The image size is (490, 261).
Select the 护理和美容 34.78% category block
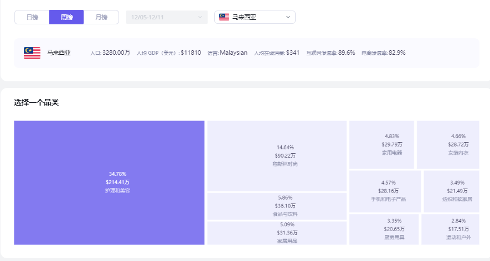pos(109,182)
